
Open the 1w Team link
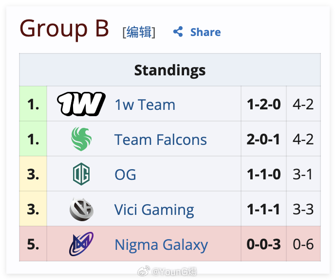pos(145,105)
